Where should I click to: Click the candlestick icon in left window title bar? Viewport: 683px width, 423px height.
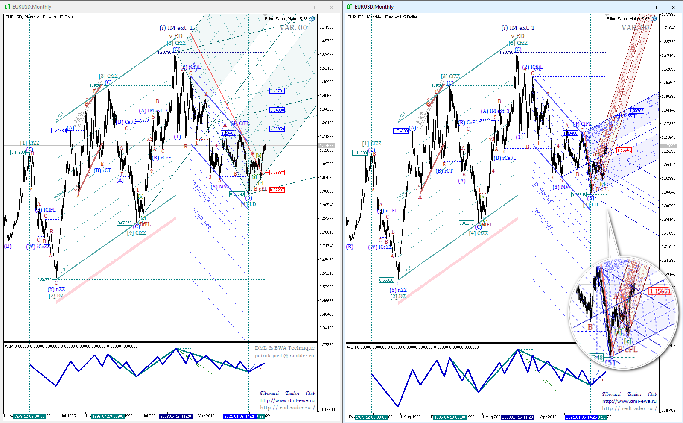7,7
